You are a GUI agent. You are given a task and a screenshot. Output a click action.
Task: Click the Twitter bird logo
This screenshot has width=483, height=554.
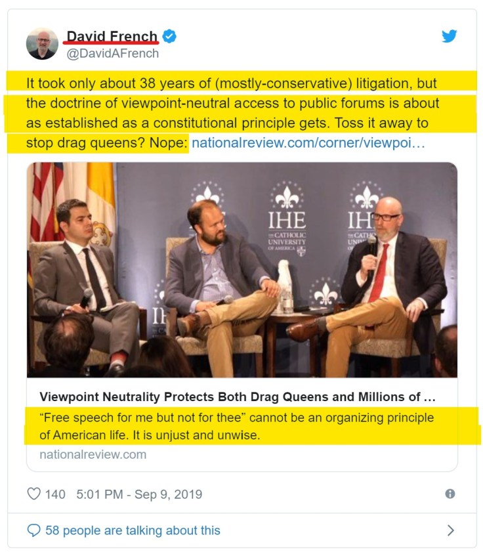(450, 36)
